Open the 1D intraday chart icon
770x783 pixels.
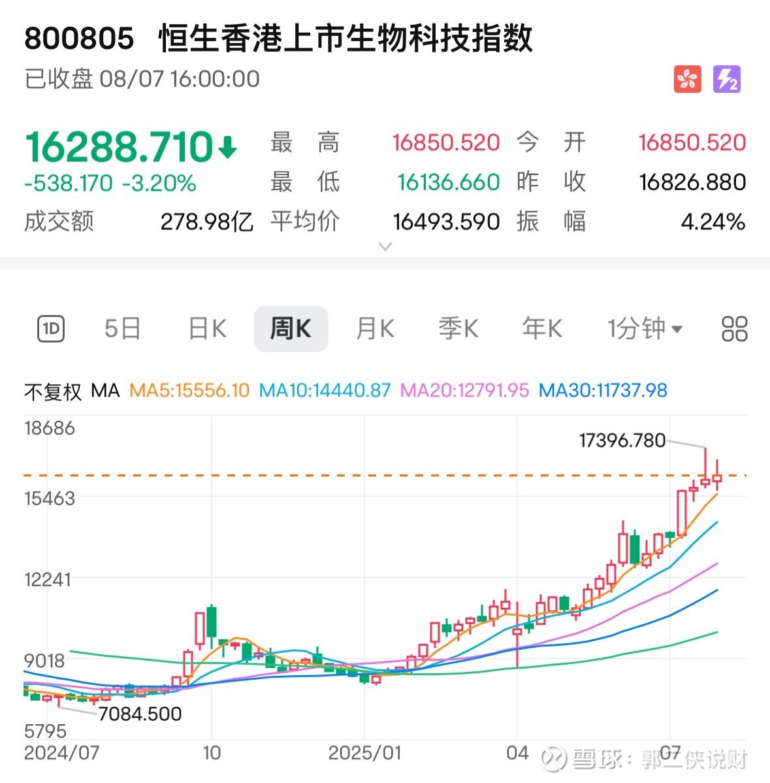pyautogui.click(x=51, y=329)
